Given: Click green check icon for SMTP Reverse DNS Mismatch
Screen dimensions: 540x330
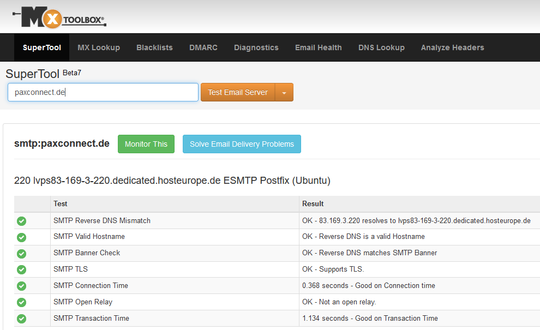Looking at the screenshot, I should (21, 221).
